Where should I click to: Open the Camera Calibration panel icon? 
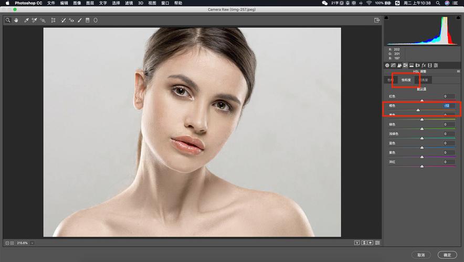click(x=430, y=65)
